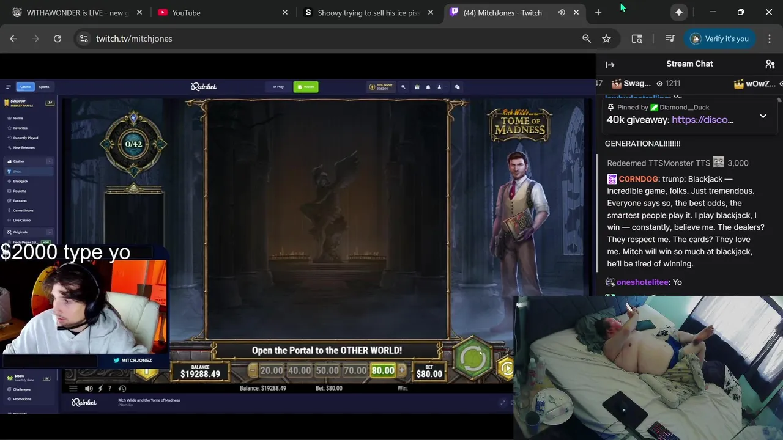Bookmark this page with the star icon
The height and width of the screenshot is (440, 783).
pyautogui.click(x=606, y=38)
